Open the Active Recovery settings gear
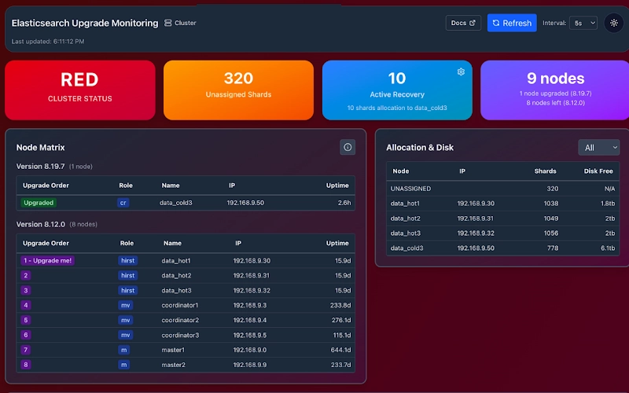This screenshot has width=629, height=393. click(461, 72)
